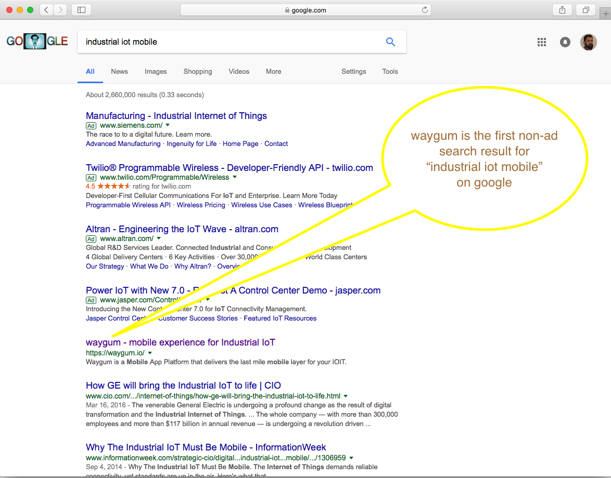Expand dropdown arrow next to twilio.com/Programmable/Wireless
Viewport: 611px width, 478px height.
pyautogui.click(x=235, y=177)
